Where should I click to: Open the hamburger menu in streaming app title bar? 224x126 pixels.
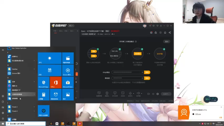point(161,26)
